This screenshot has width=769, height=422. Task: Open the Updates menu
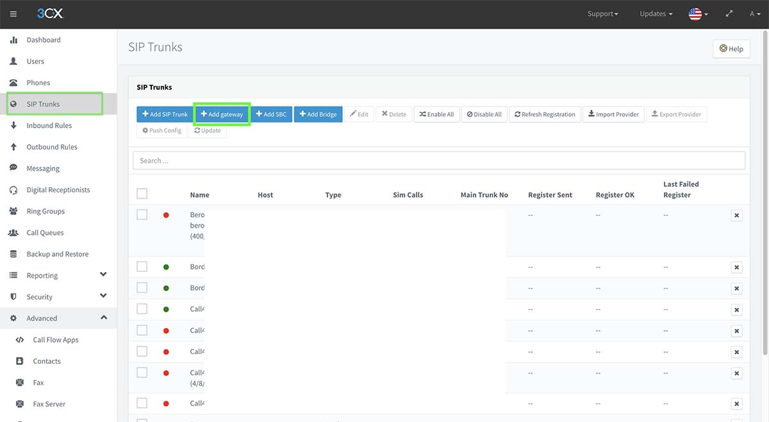pyautogui.click(x=656, y=14)
